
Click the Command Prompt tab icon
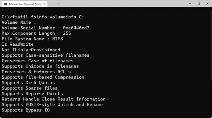click(5, 4)
